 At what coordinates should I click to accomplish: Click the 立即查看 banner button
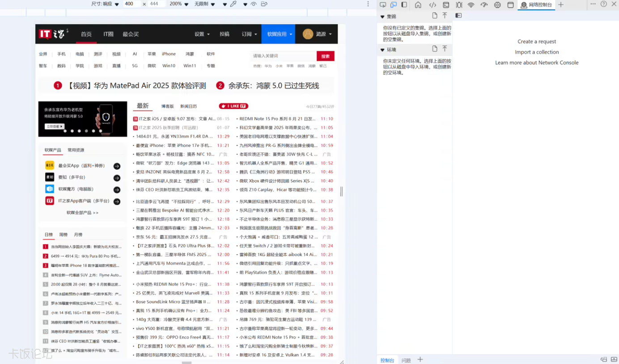pyautogui.click(x=55, y=126)
